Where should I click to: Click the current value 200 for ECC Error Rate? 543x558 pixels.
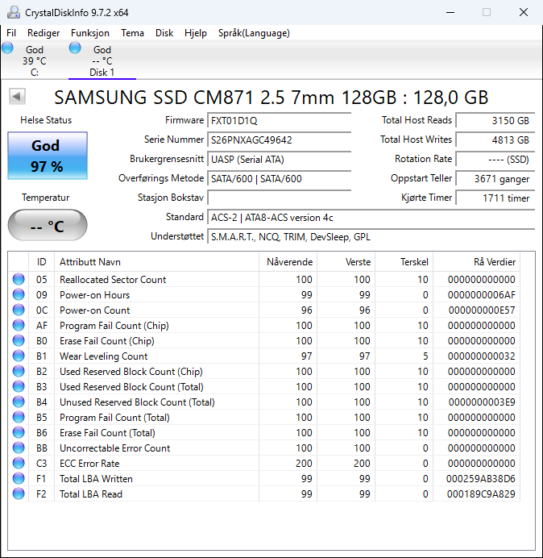(304, 464)
